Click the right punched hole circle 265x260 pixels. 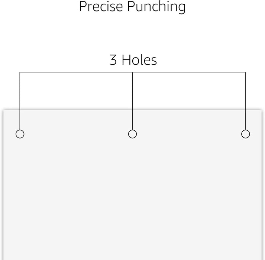tap(246, 134)
